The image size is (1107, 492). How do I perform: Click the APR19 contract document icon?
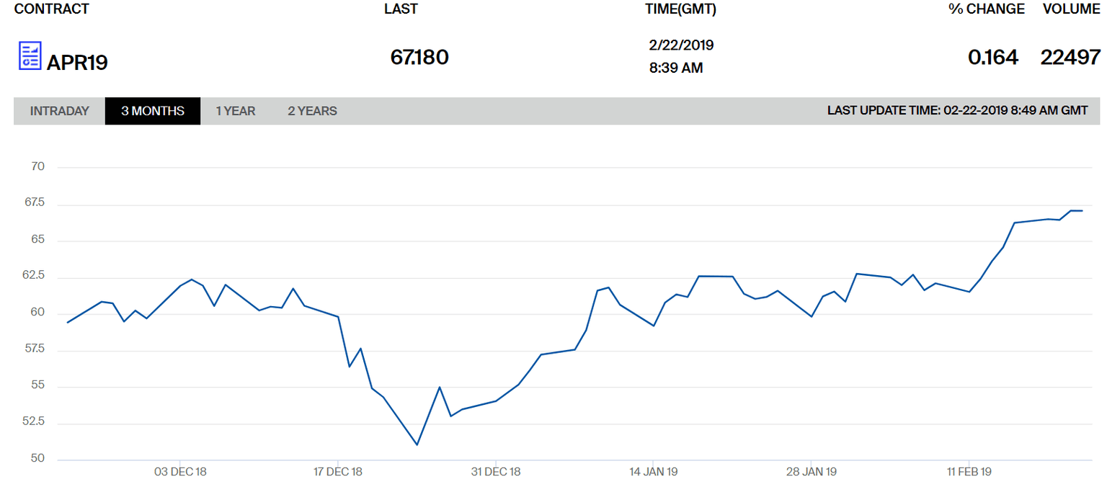[30, 56]
